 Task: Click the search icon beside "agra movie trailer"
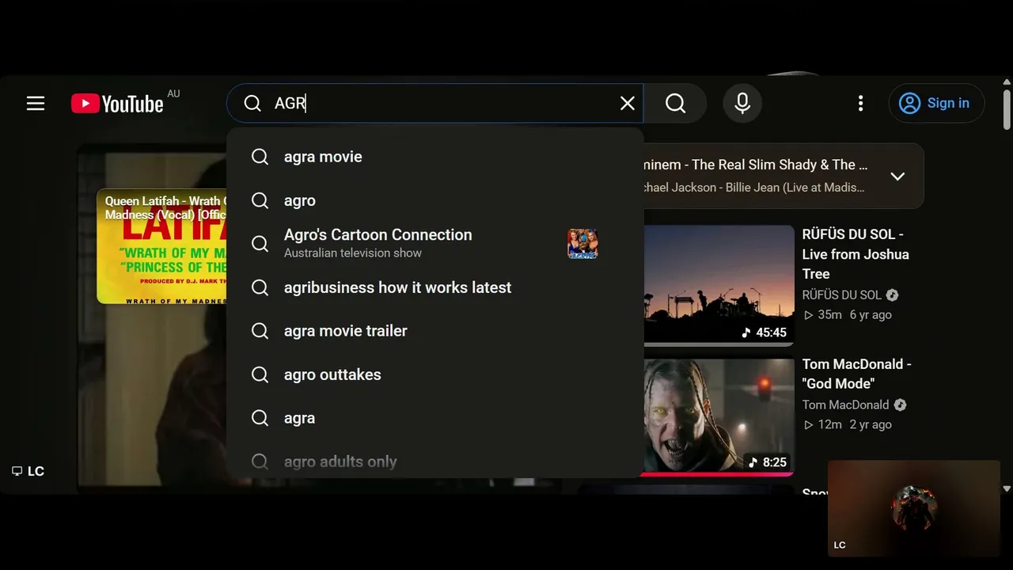pyautogui.click(x=260, y=331)
